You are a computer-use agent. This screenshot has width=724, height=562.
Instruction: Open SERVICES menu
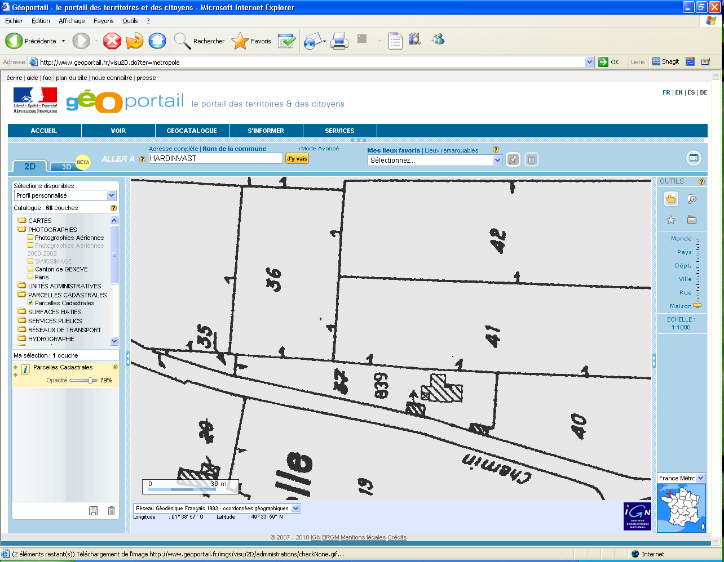pos(339,131)
